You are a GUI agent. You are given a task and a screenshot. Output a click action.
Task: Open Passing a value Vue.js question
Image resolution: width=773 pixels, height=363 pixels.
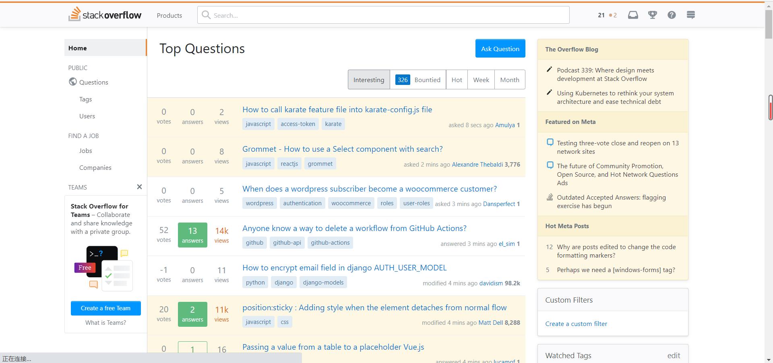click(x=333, y=347)
